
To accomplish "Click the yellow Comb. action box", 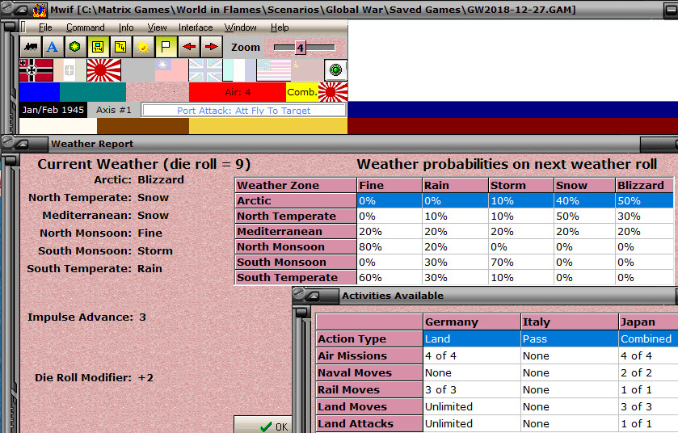I will (x=302, y=92).
